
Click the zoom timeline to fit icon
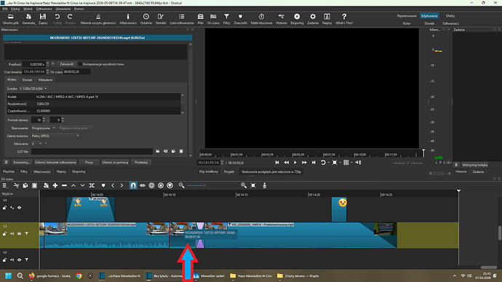pyautogui.click(x=253, y=185)
